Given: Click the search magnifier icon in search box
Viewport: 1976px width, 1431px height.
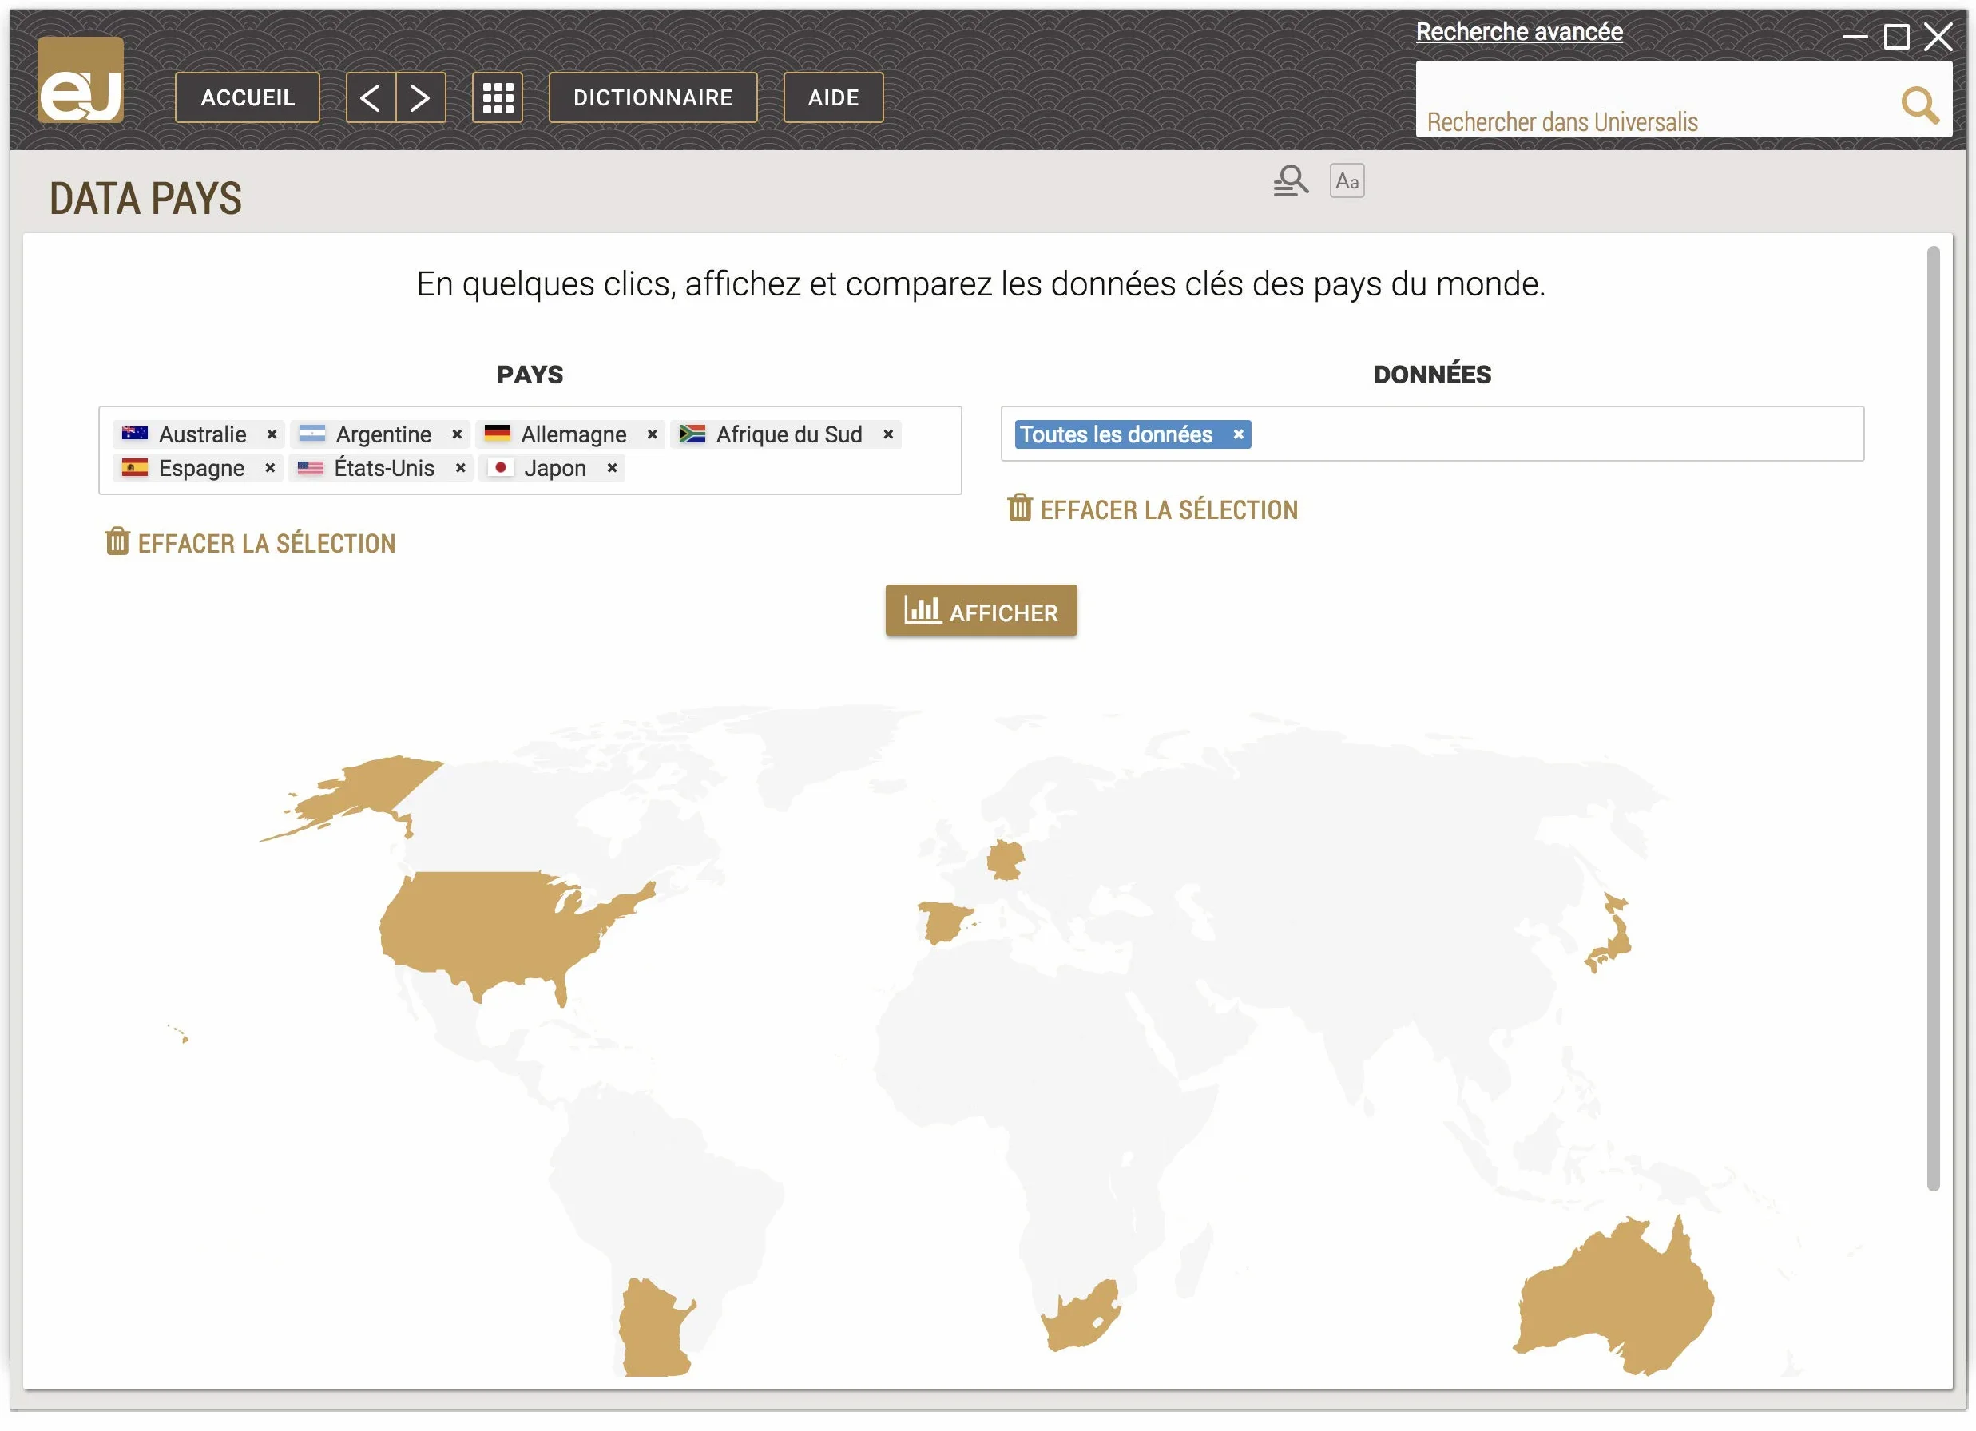Looking at the screenshot, I should [1918, 106].
